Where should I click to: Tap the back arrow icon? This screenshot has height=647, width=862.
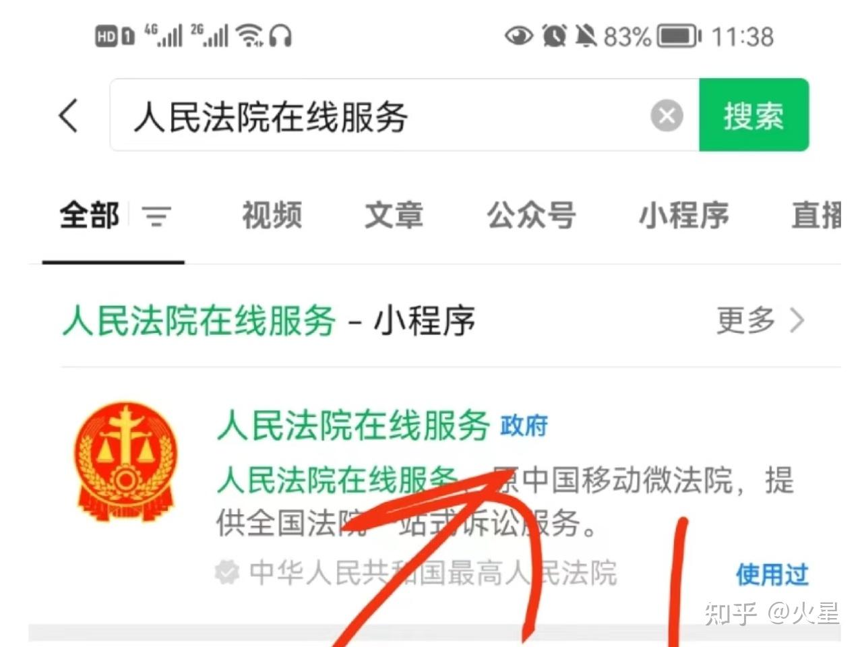tap(69, 115)
